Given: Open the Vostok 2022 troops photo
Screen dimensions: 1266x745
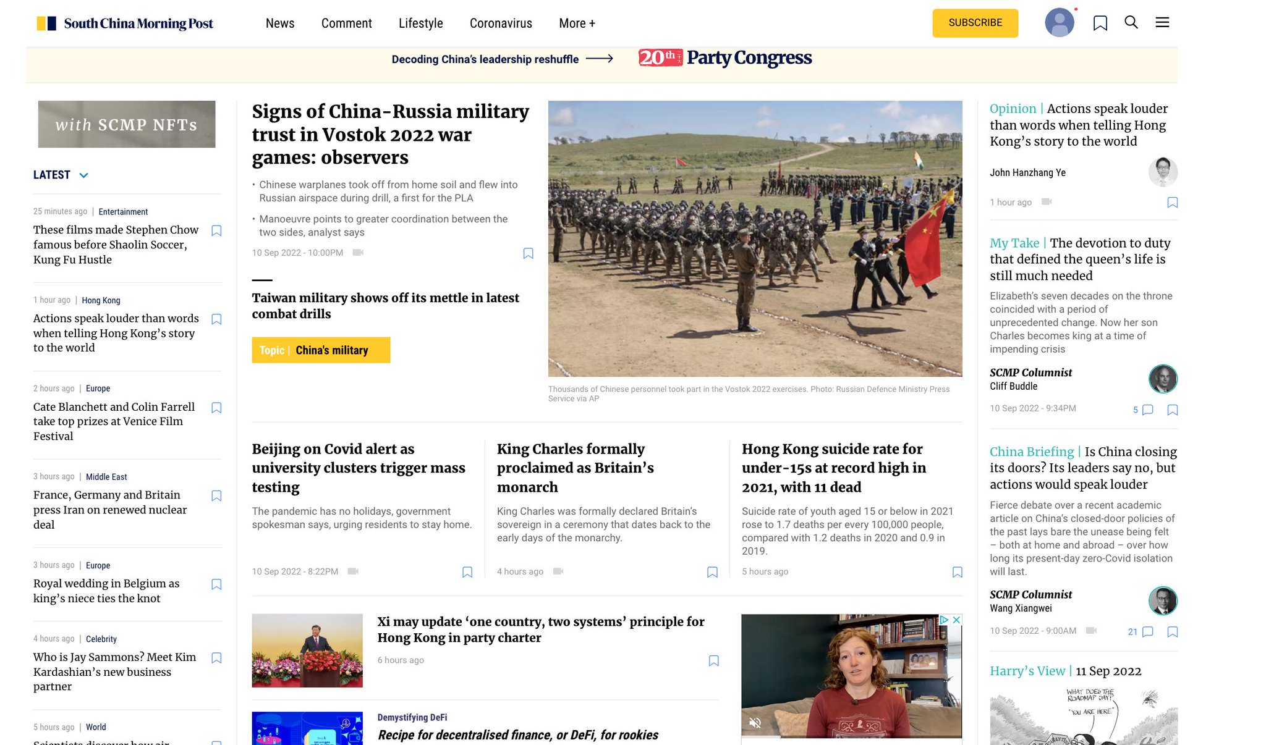Looking at the screenshot, I should 755,238.
